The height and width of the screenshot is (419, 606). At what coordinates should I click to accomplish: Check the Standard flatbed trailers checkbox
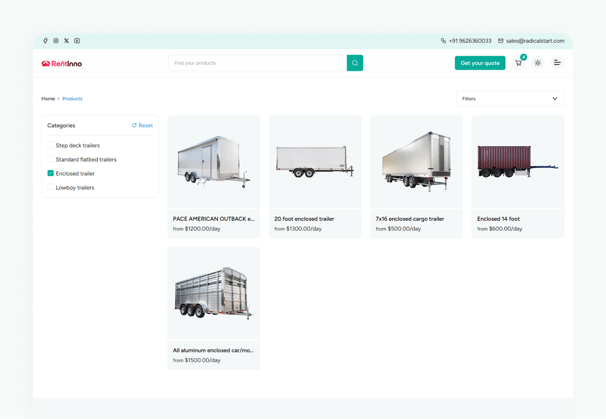(x=50, y=159)
